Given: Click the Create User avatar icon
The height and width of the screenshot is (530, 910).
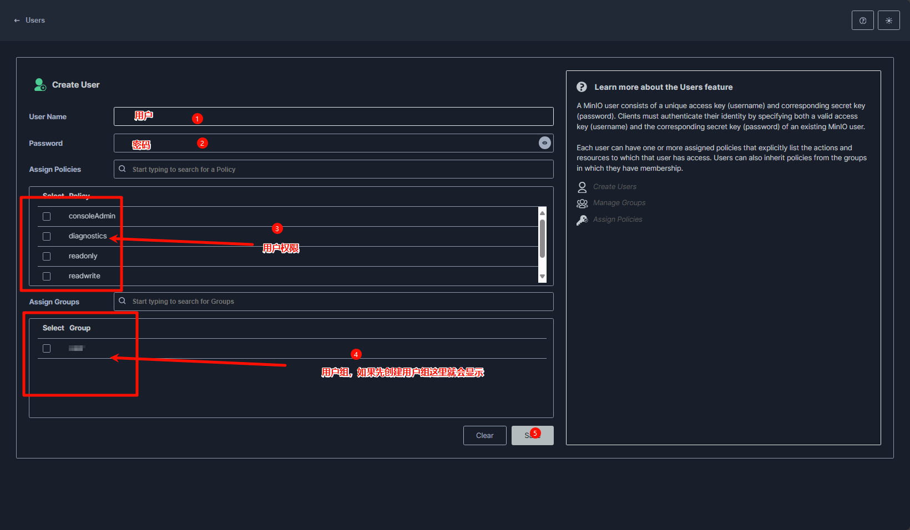Looking at the screenshot, I should [40, 85].
